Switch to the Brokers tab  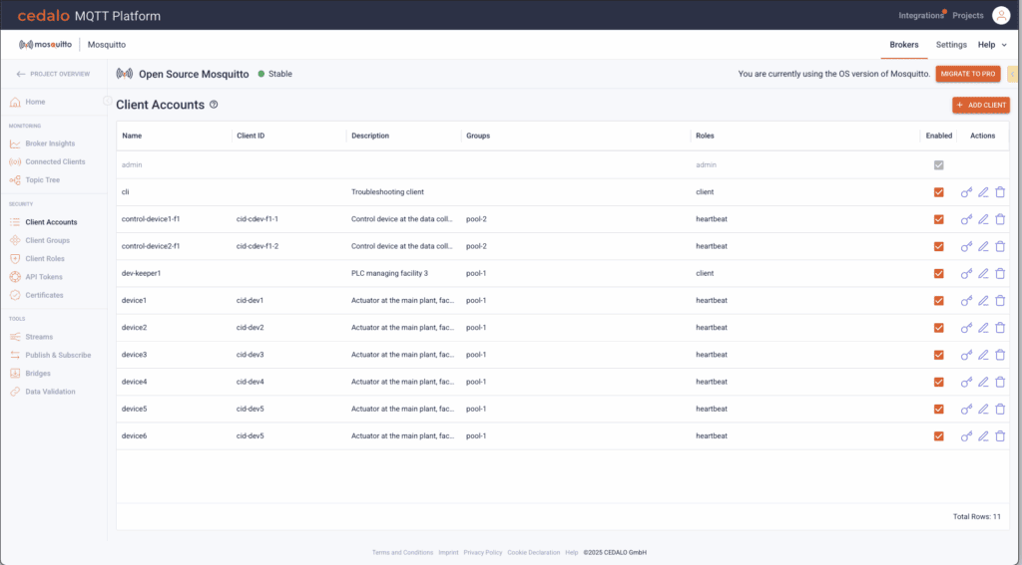click(903, 45)
